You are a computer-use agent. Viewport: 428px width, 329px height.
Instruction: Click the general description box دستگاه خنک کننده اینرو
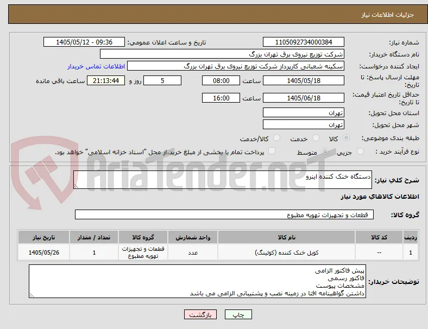pos(223,180)
